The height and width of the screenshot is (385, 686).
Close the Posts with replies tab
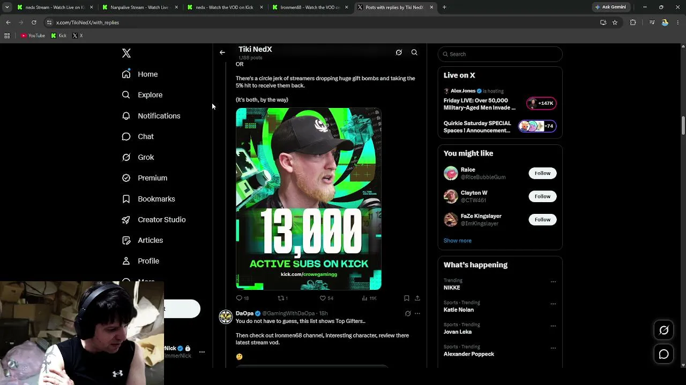pos(431,7)
